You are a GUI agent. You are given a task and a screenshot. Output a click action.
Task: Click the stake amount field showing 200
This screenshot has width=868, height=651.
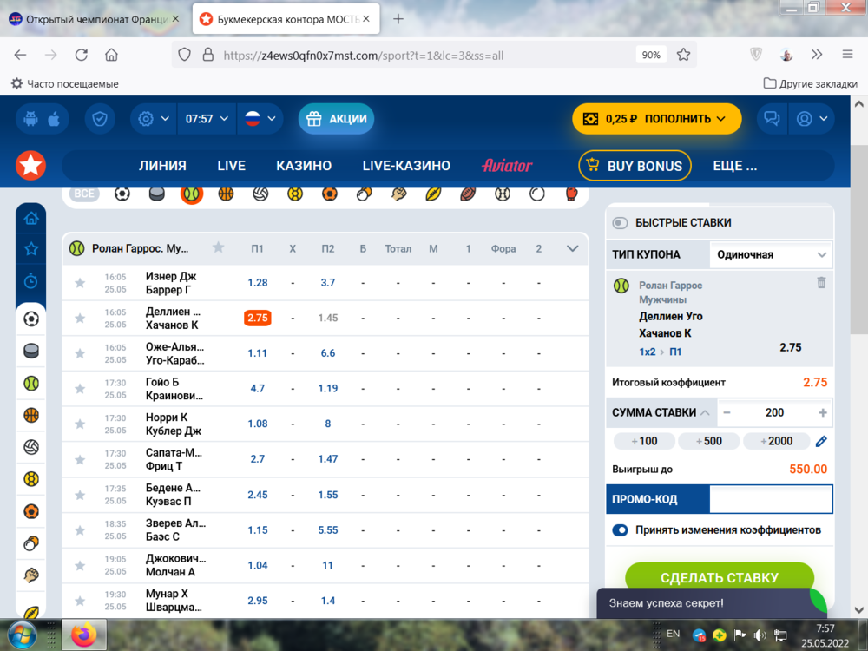(x=774, y=413)
